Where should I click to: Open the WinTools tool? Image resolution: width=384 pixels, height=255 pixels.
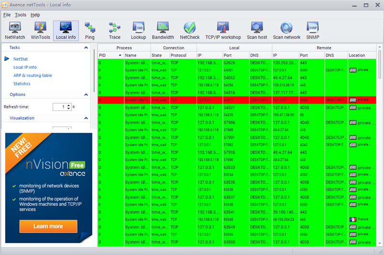coord(40,31)
